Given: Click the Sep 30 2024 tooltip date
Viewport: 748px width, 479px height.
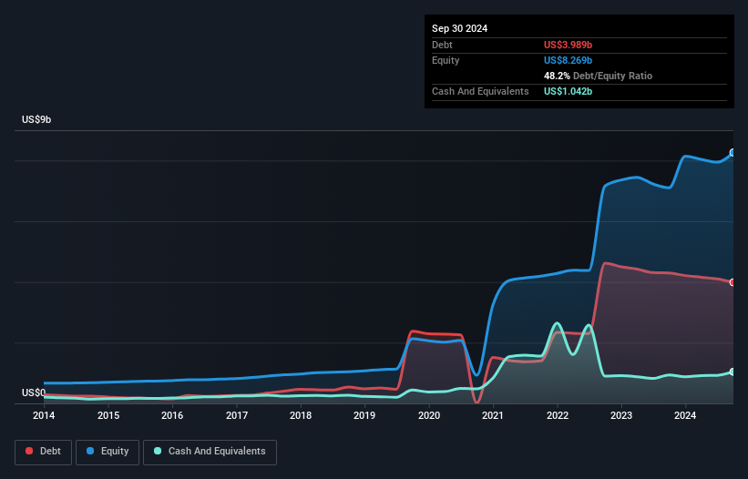Looking at the screenshot, I should click(459, 28).
